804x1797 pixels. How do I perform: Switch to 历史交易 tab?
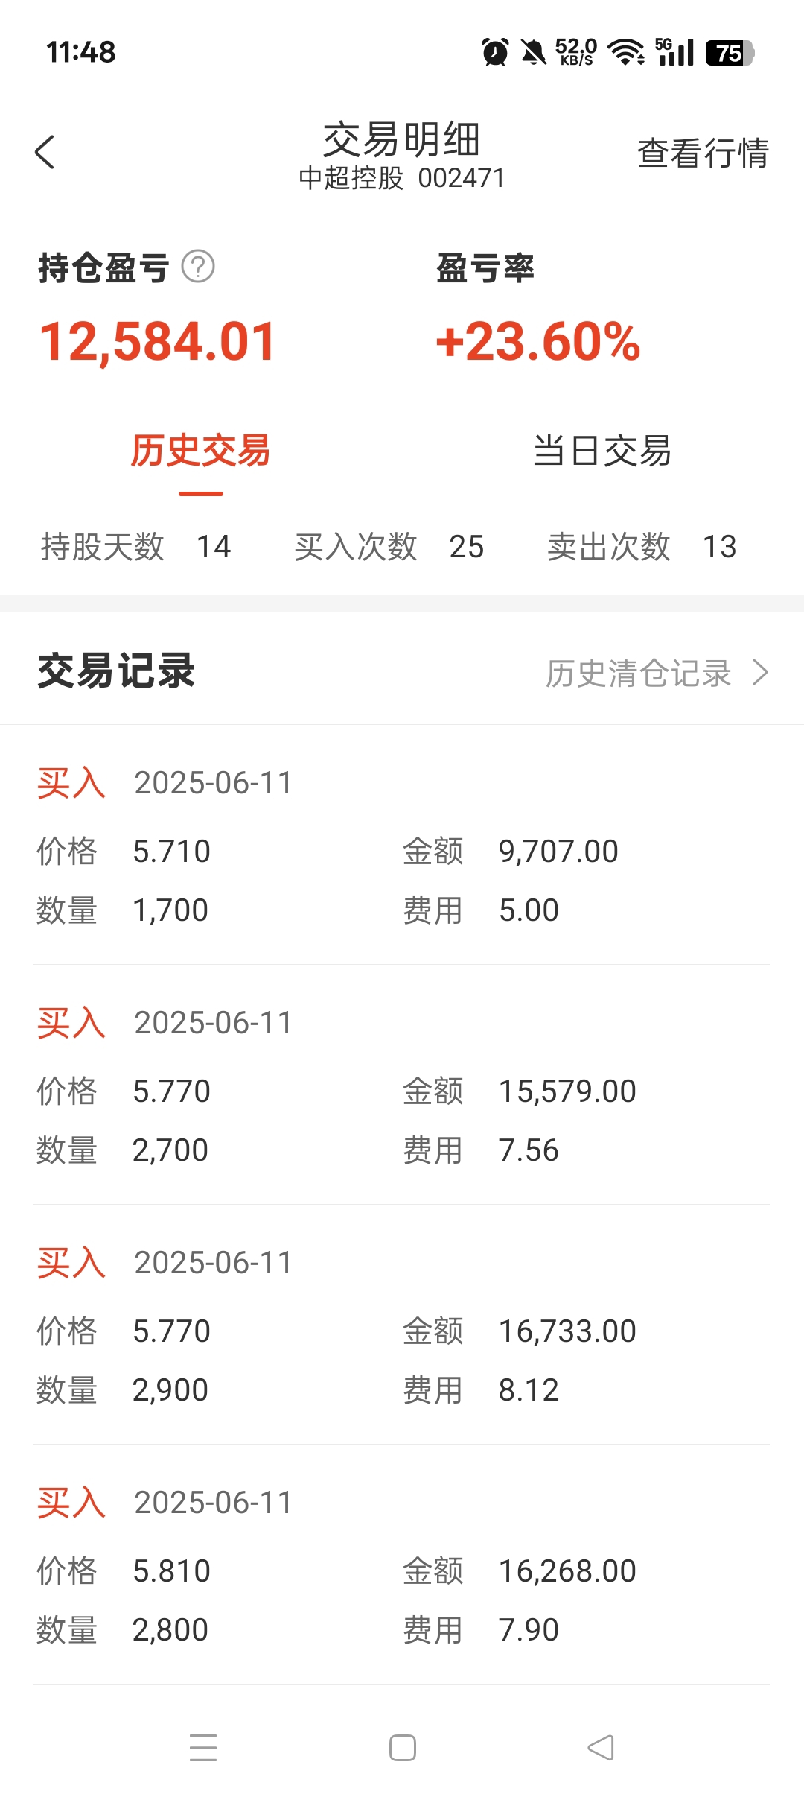tap(200, 451)
